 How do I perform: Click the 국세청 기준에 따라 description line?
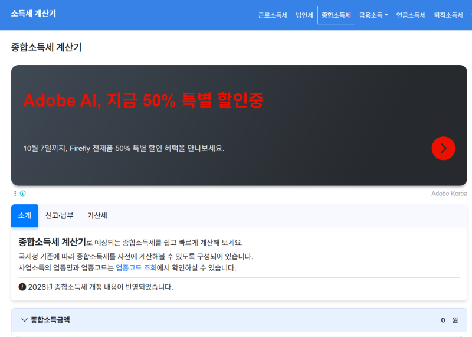136,257
